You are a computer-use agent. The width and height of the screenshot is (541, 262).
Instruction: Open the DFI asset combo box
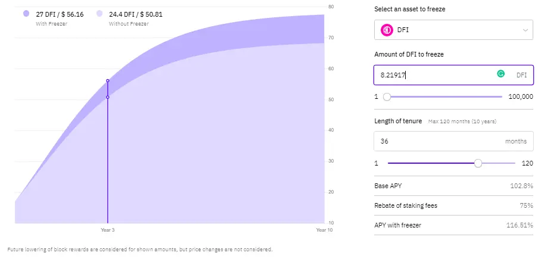[x=453, y=30]
